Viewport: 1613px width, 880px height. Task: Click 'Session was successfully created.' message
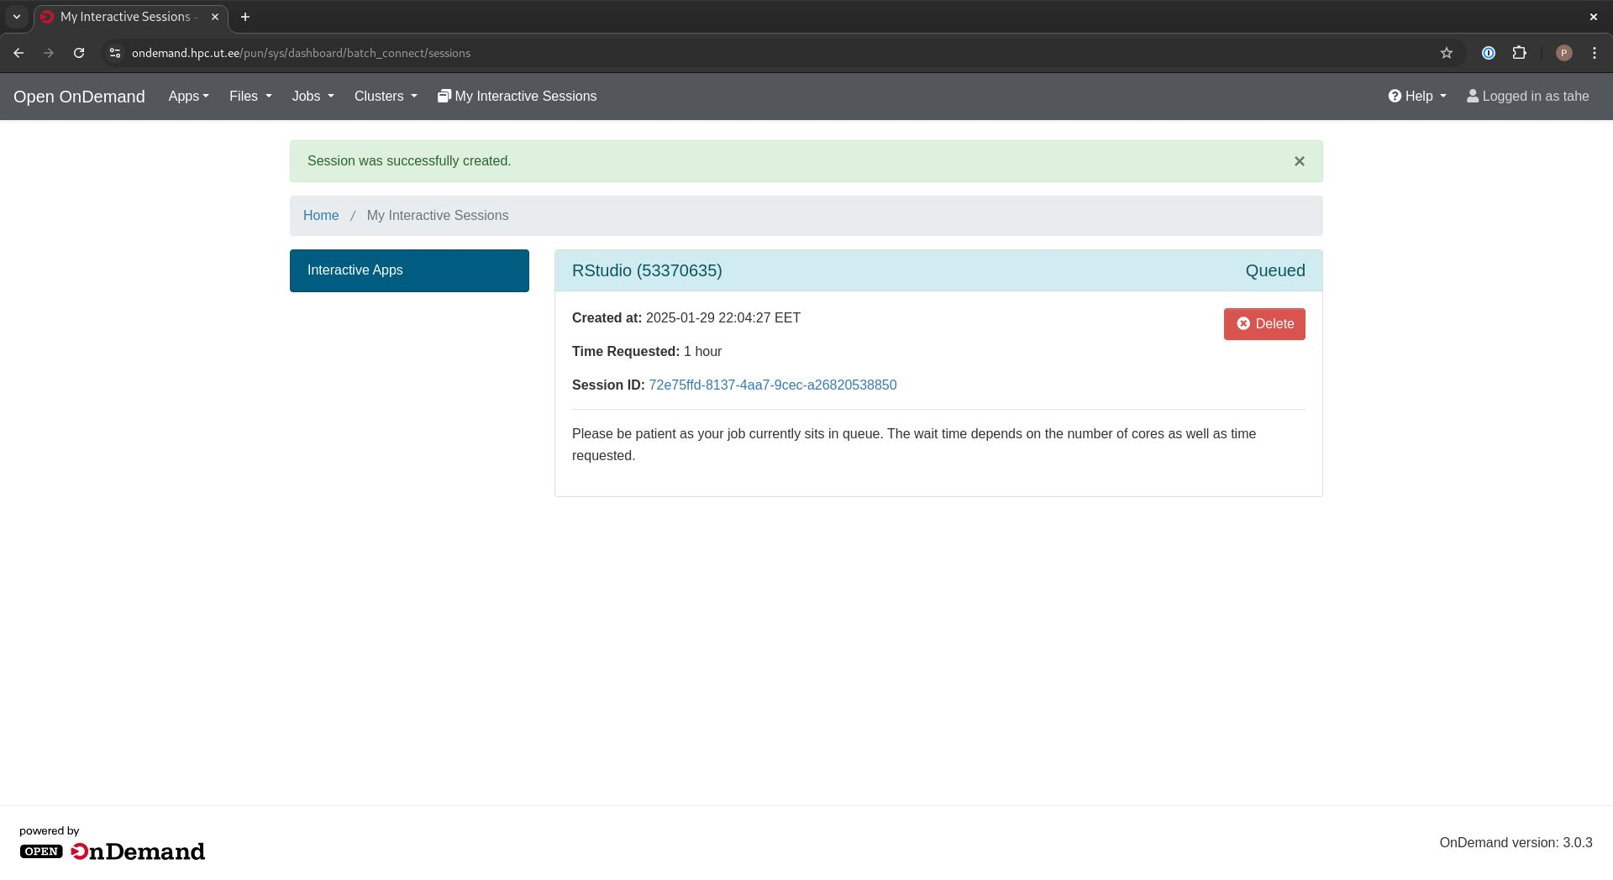[x=409, y=161]
